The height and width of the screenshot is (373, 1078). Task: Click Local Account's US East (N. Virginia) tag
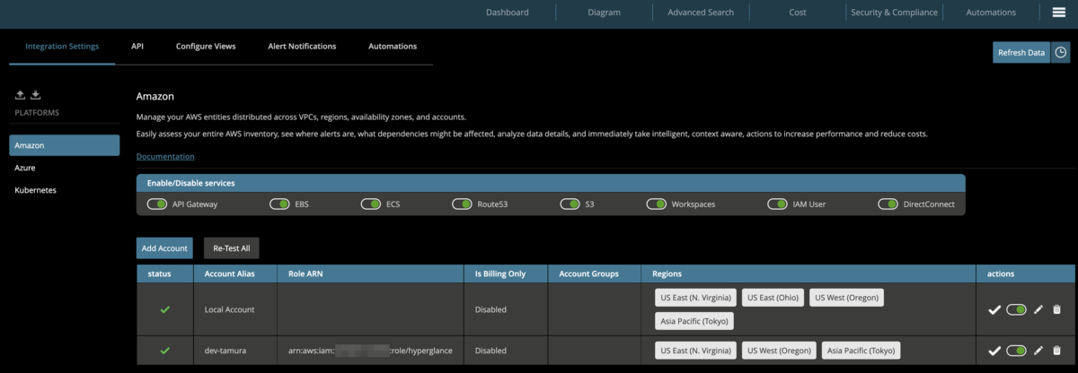click(696, 297)
